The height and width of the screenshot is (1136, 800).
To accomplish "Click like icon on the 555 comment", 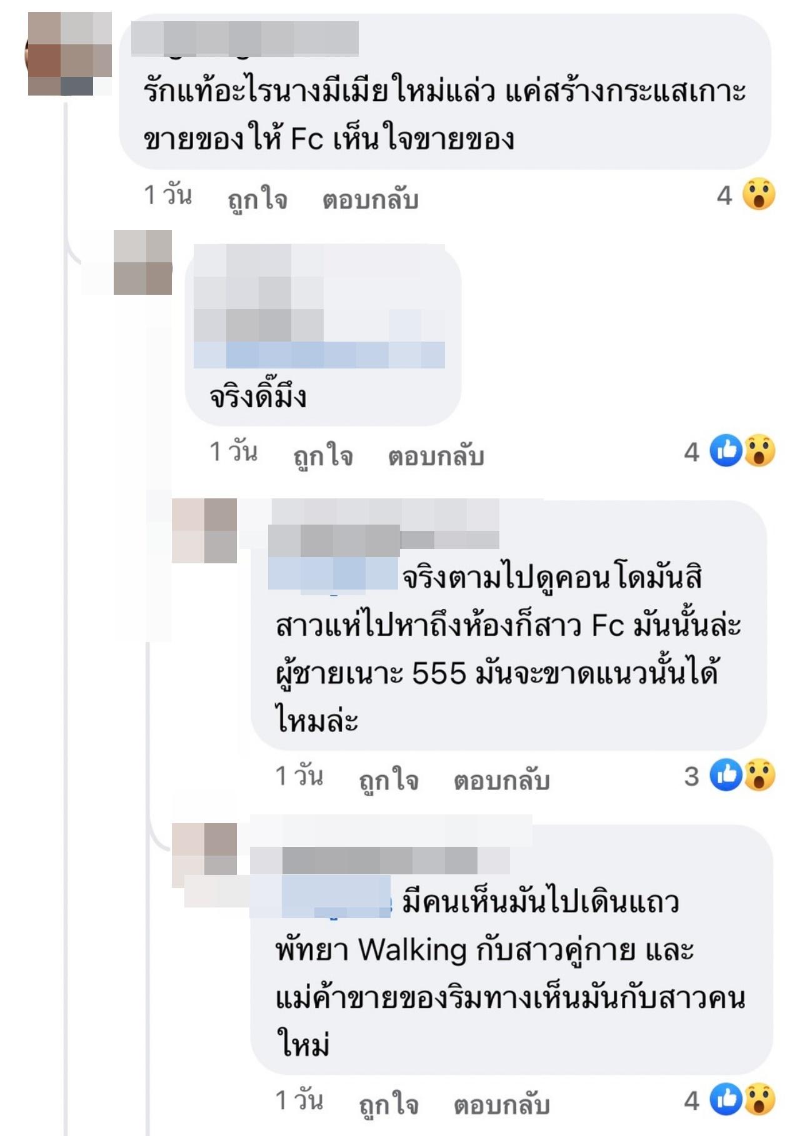I will [x=726, y=775].
